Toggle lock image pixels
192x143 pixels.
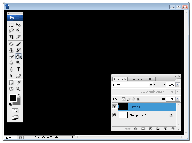click(129, 99)
